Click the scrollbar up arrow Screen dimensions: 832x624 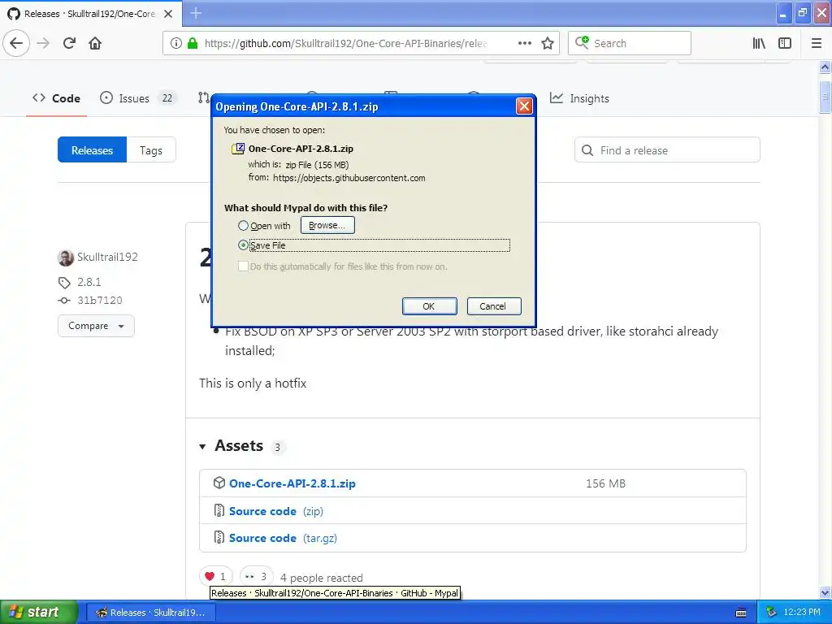pos(825,67)
